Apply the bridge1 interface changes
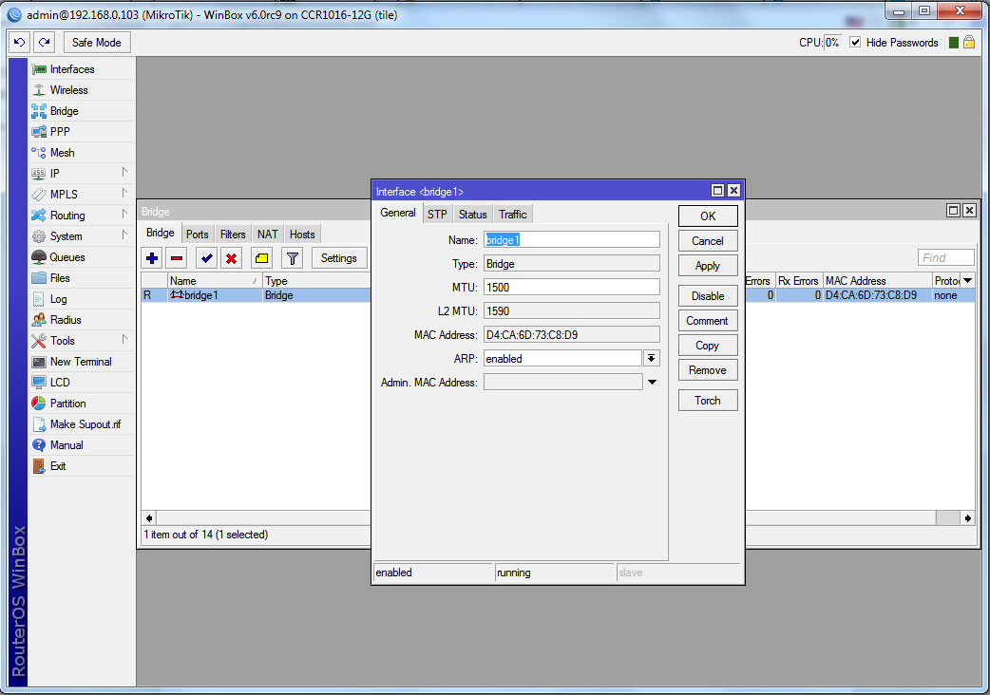 pyautogui.click(x=707, y=265)
